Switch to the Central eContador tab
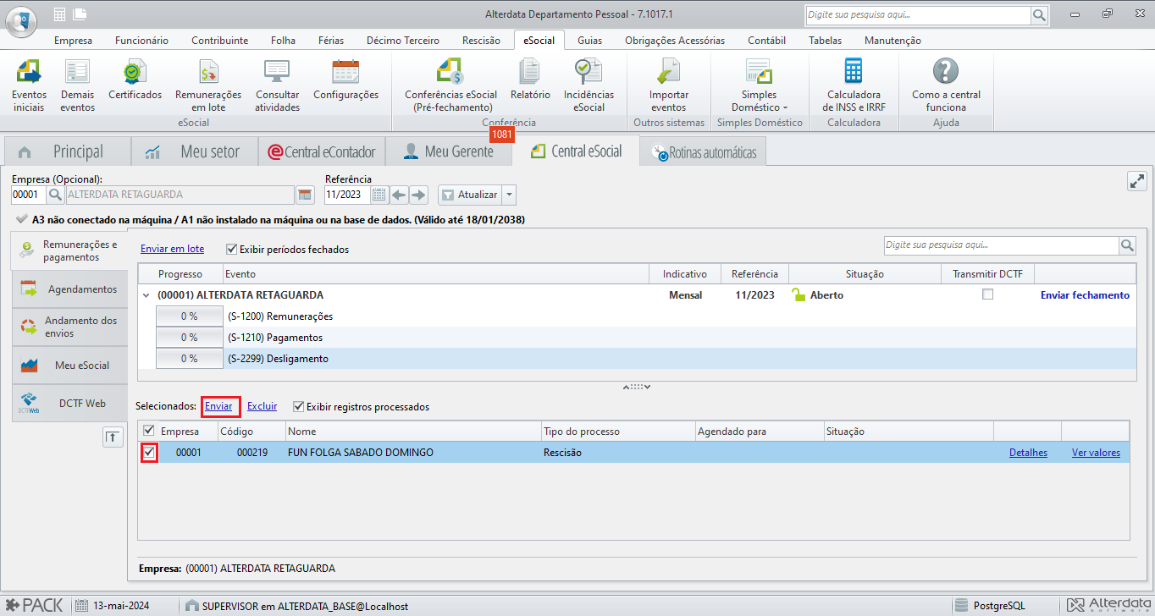 (x=322, y=152)
